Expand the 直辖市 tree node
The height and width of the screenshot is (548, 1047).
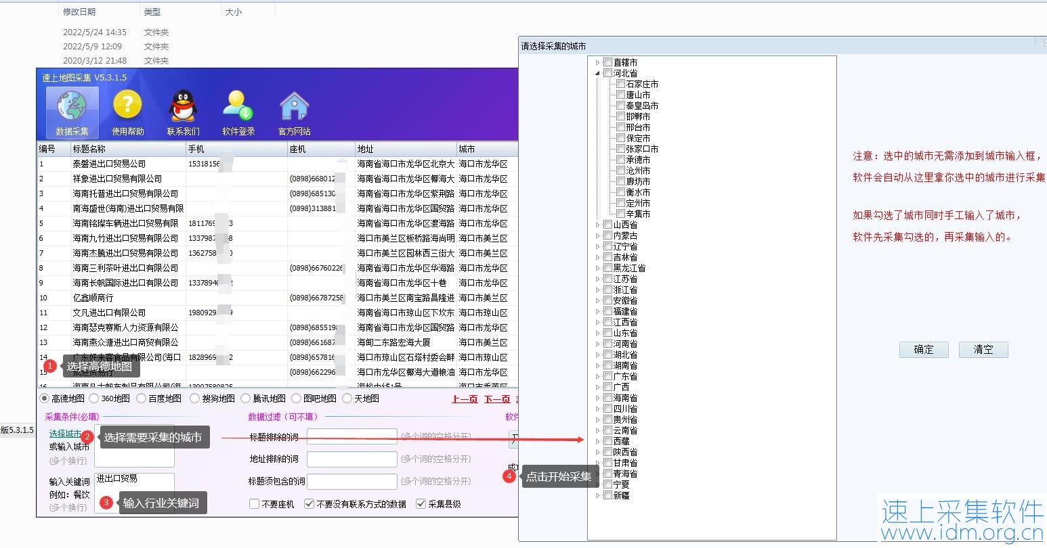click(597, 62)
